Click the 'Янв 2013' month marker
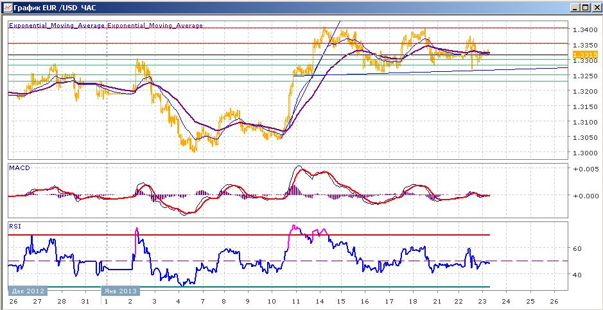Viewport: 603px width, 310px height. 121,290
